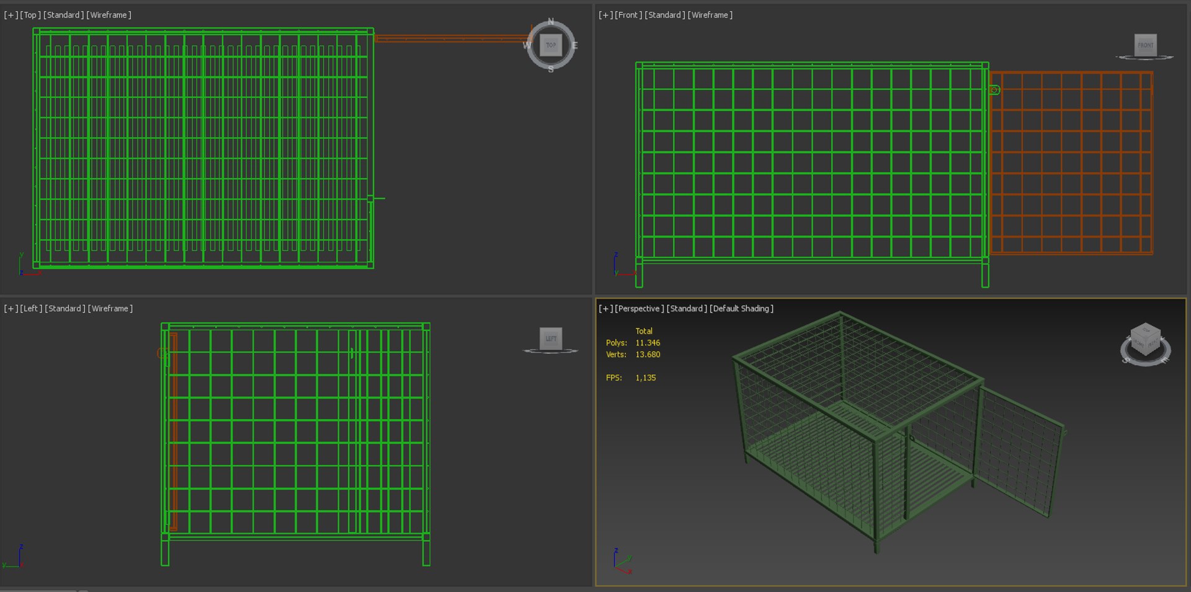Select the open cage door in Perspective viewport

pyautogui.click(x=1020, y=453)
